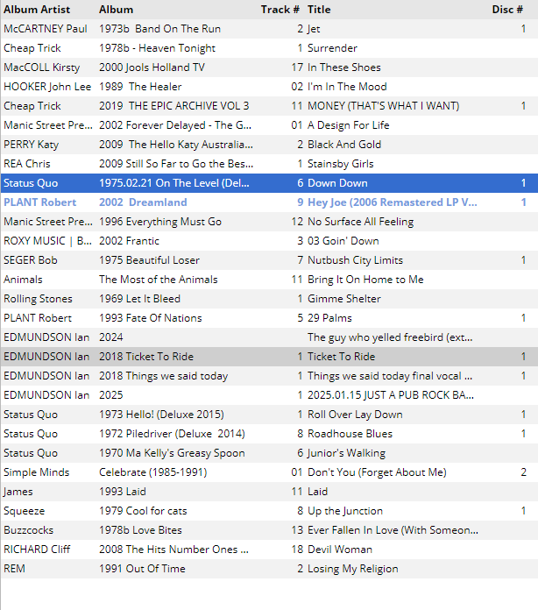This screenshot has width=538, height=610.
Task: Click album 1975 Beautiful Loser
Action: [149, 260]
